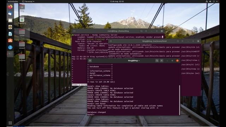Open hamburger menu in /var/www/html terminal

(182, 41)
